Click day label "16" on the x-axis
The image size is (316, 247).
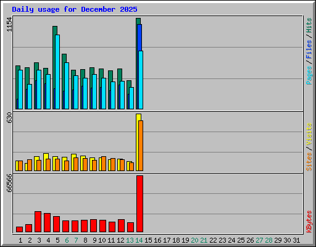tap(157, 240)
